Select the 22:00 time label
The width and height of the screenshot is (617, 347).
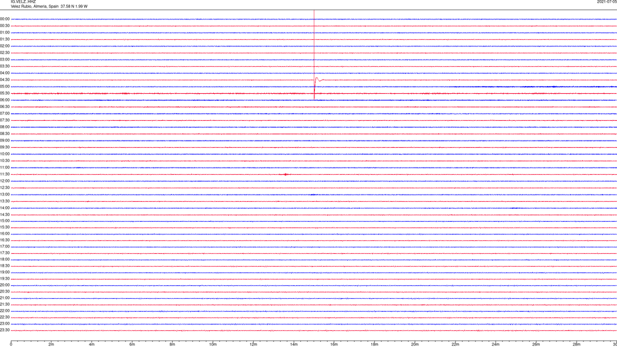point(4,311)
